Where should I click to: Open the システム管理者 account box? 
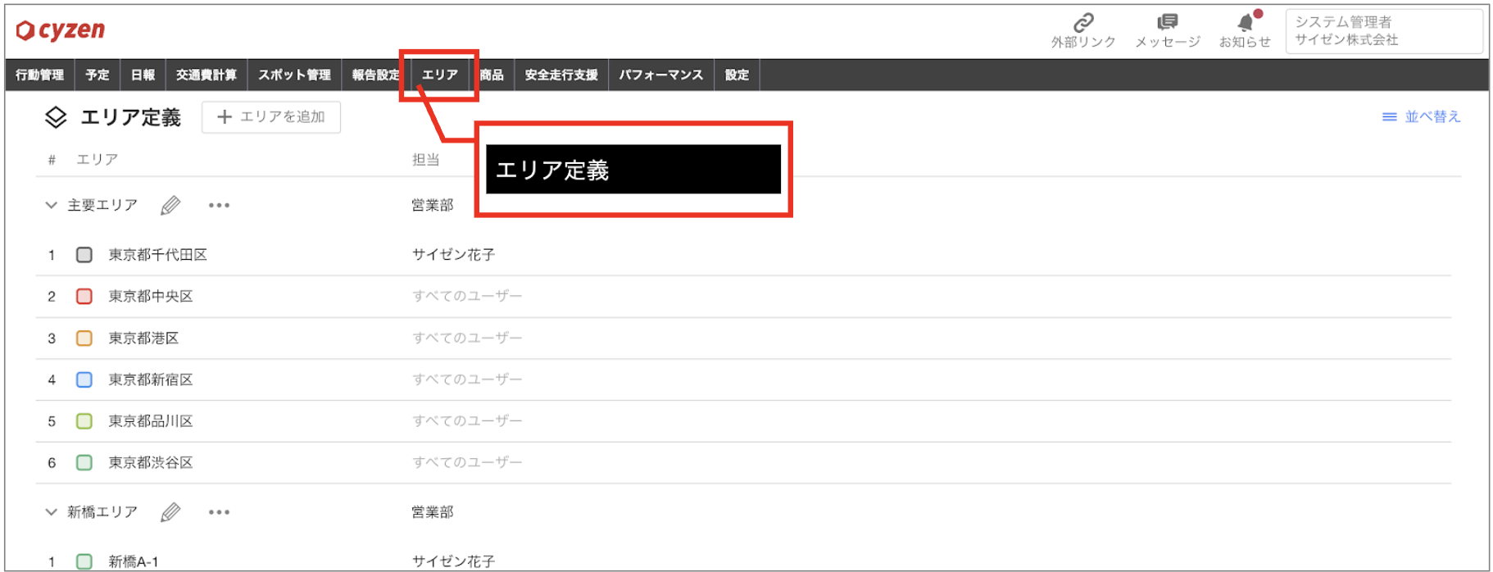1384,31
